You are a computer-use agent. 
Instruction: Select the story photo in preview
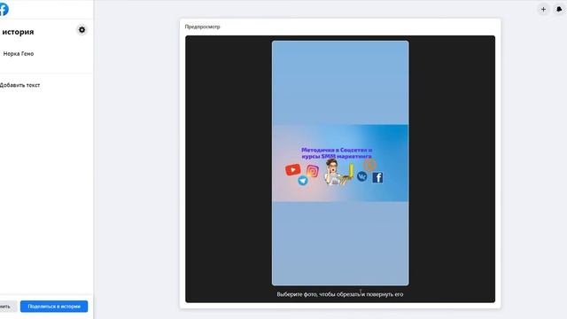340,163
